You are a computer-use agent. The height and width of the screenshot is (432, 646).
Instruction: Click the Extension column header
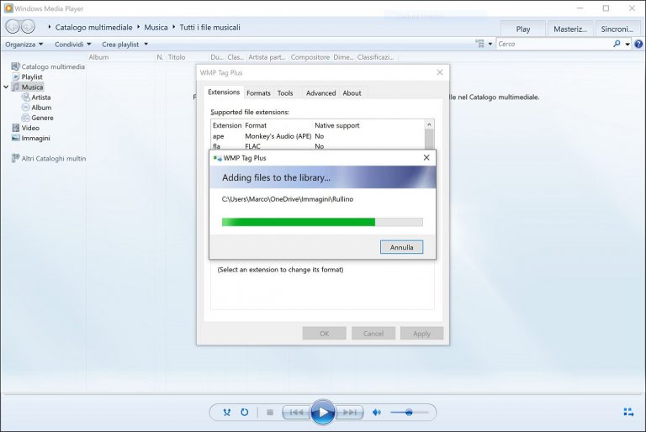pyautogui.click(x=227, y=125)
